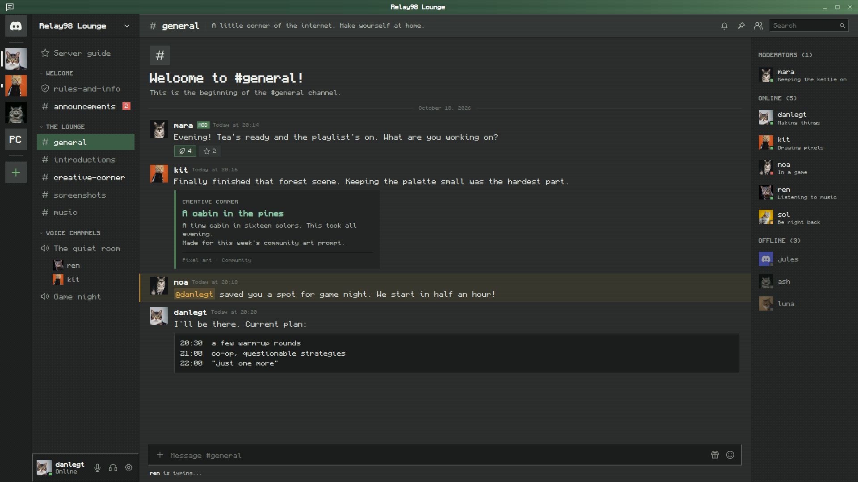The height and width of the screenshot is (482, 858).
Task: Open user settings gear icon
Action: click(x=129, y=468)
